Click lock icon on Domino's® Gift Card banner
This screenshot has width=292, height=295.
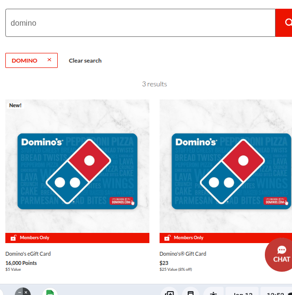point(167,238)
